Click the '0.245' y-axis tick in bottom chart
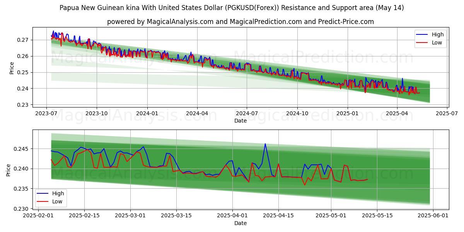The image size is (464, 232). (x=22, y=149)
